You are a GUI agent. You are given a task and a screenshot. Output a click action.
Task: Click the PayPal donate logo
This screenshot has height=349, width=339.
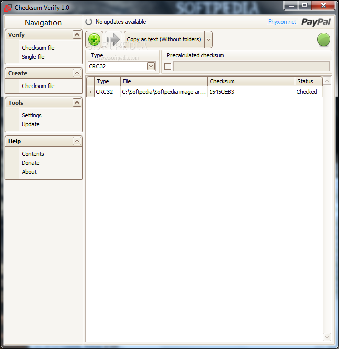316,22
